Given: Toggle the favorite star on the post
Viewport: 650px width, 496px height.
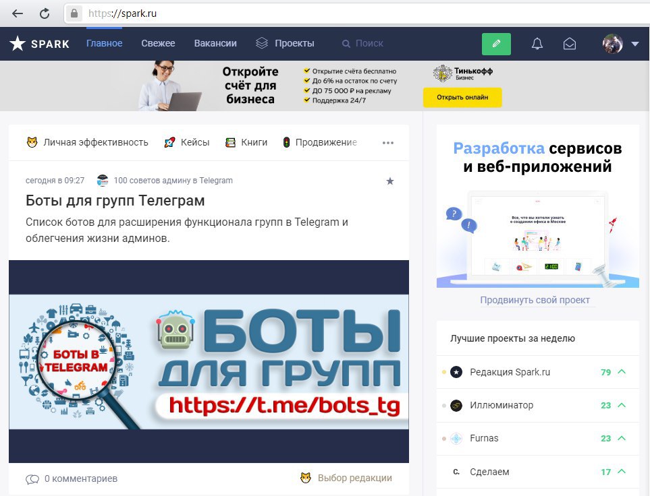Looking at the screenshot, I should pos(390,181).
